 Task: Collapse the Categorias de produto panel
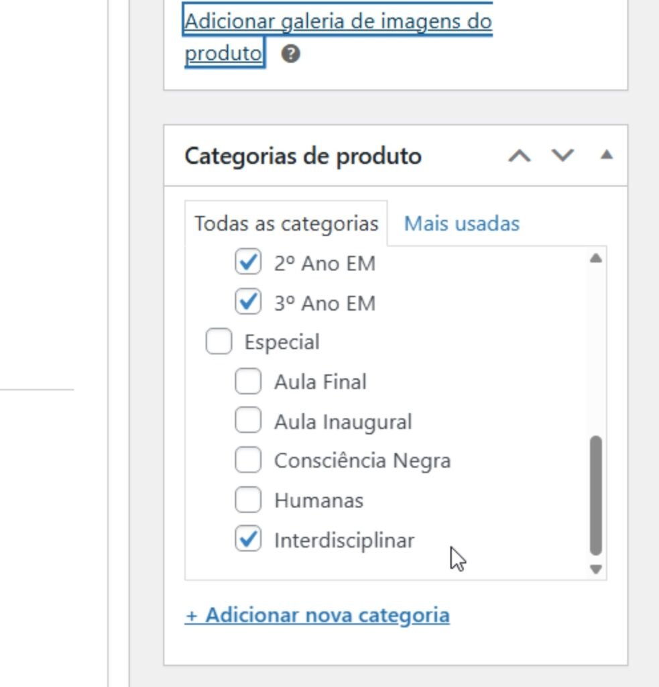click(607, 156)
